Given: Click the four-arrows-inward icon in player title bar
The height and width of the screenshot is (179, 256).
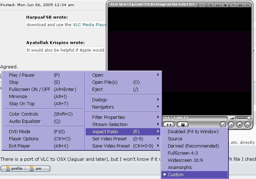Looking at the screenshot, I should coord(210,5).
